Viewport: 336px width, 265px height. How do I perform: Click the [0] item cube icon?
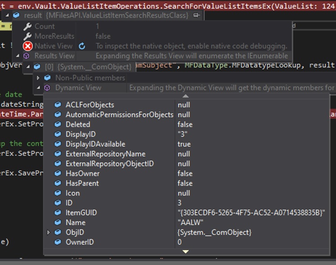click(x=37, y=67)
